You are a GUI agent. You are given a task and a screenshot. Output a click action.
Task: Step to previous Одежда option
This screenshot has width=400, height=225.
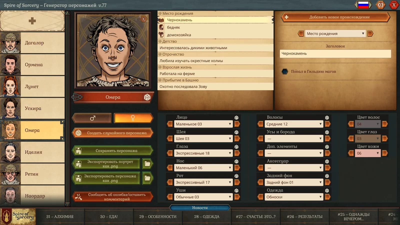pyautogui.click(x=260, y=197)
